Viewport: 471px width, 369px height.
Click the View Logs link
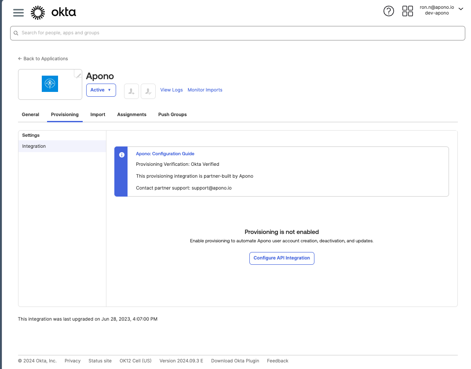tap(171, 90)
